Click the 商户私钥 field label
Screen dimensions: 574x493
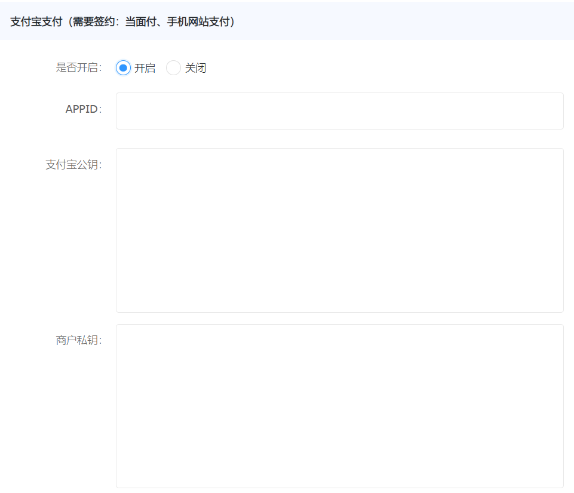pyautogui.click(x=78, y=341)
